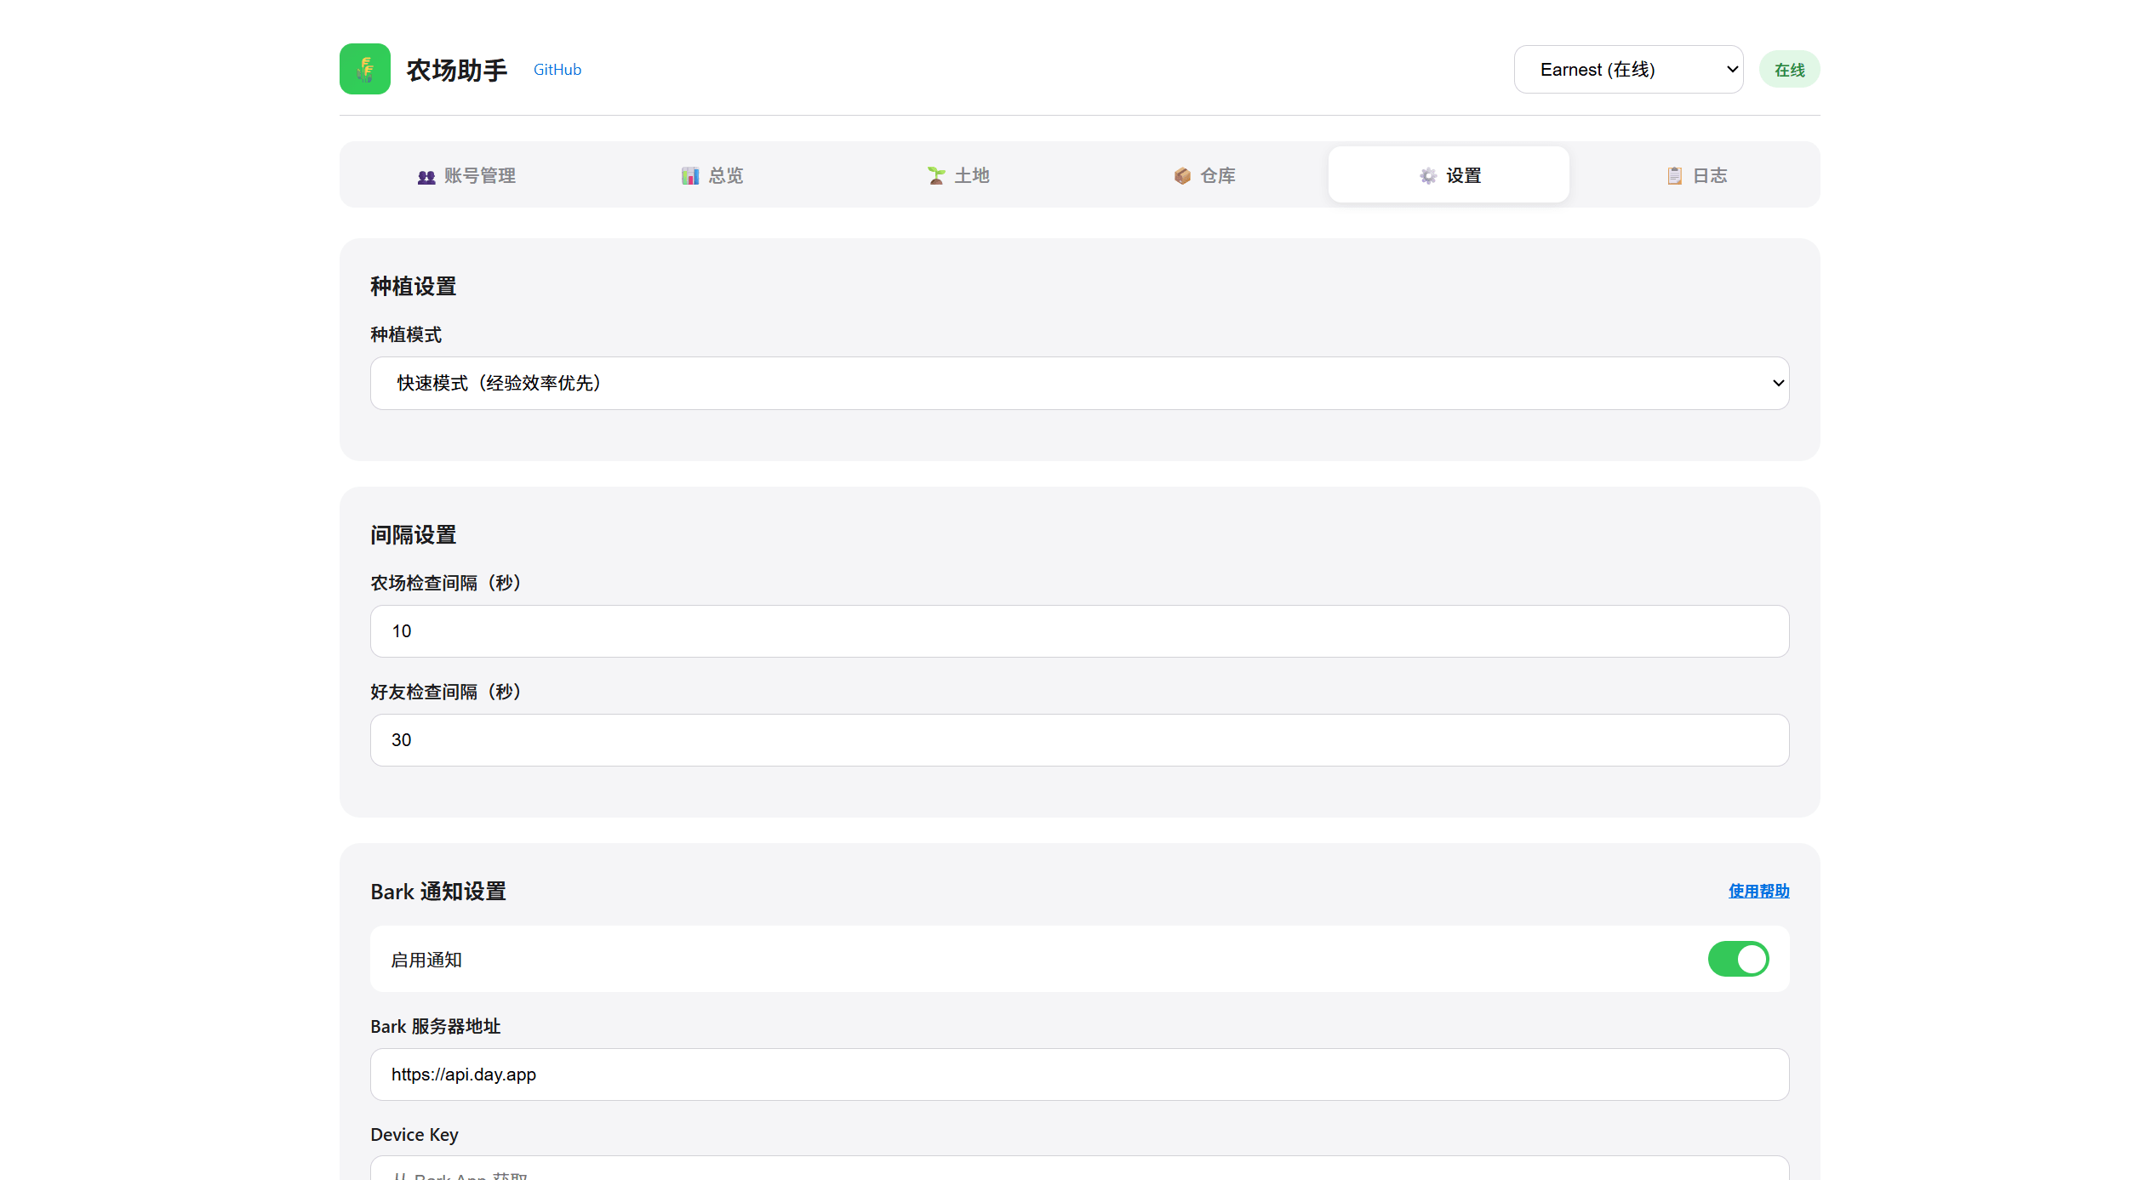The image size is (2155, 1180).
Task: Click the 在线 status badge
Action: click(1789, 70)
